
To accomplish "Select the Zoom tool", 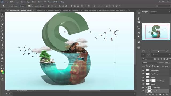I will (x=2, y=62).
